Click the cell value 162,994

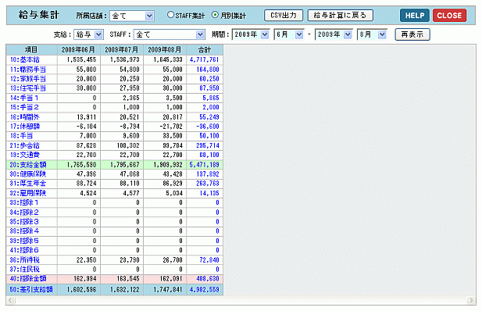85,279
